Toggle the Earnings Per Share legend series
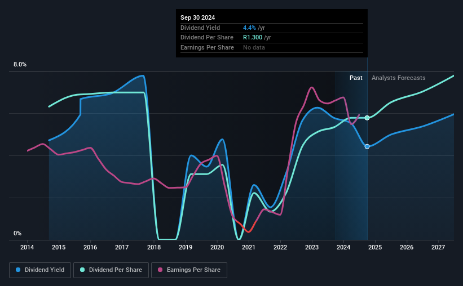The width and height of the screenshot is (463, 286). coord(189,270)
